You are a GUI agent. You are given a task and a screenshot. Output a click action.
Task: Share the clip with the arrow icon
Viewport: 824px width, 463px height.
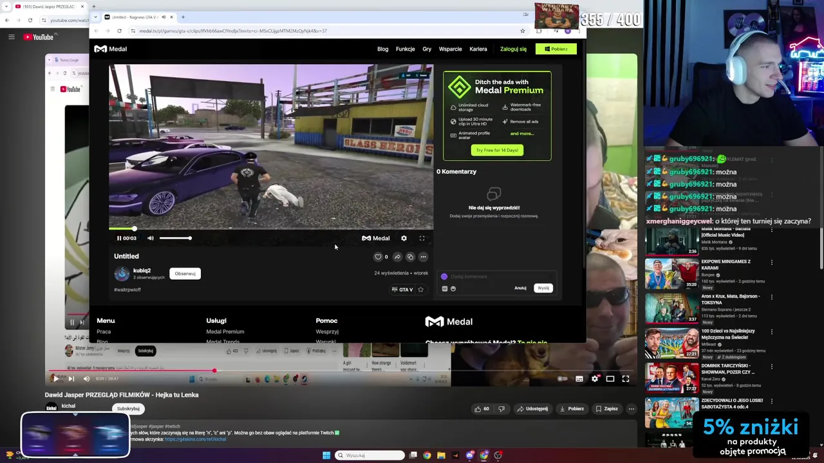(397, 257)
